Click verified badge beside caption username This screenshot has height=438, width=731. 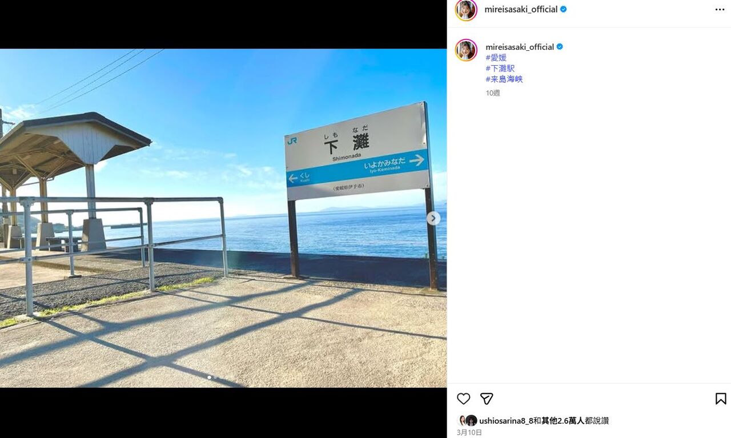560,47
